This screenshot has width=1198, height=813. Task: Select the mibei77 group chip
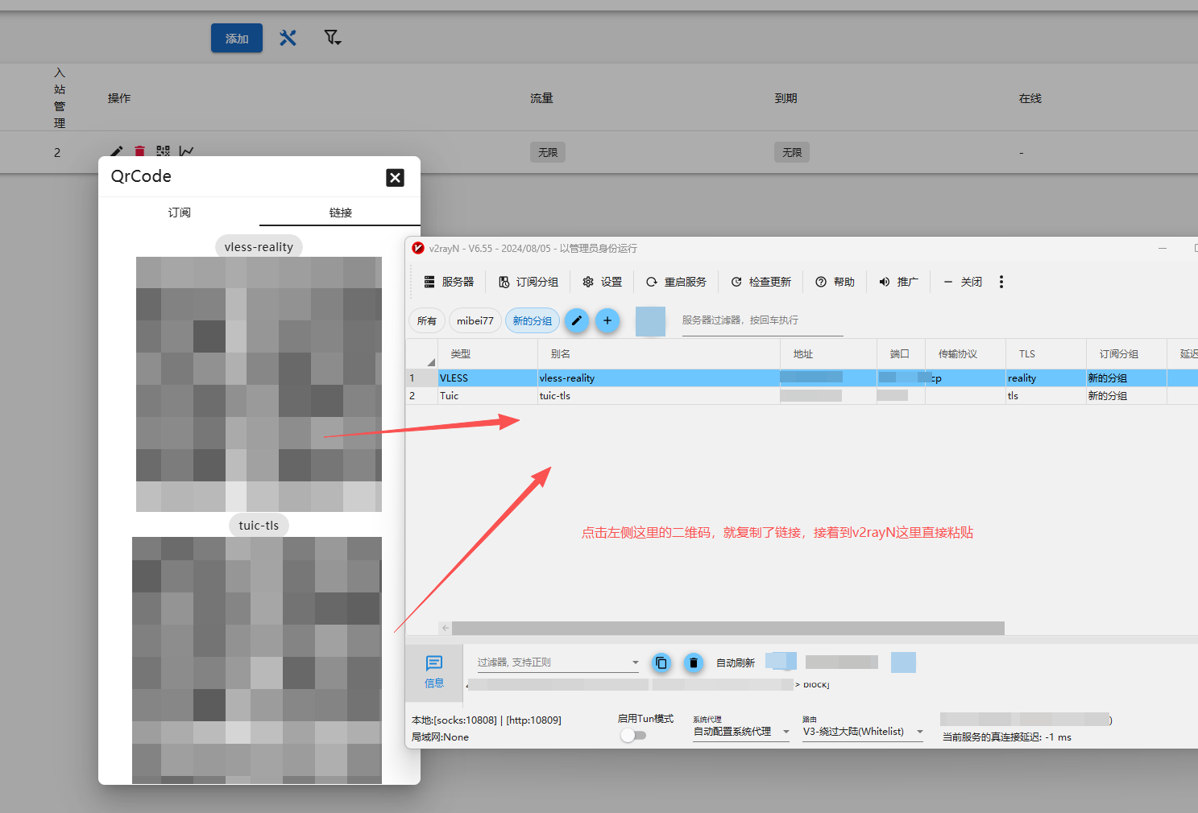[x=475, y=320]
